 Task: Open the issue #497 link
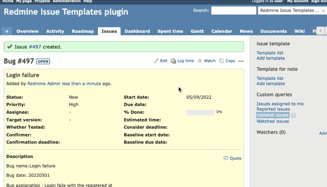(35, 47)
